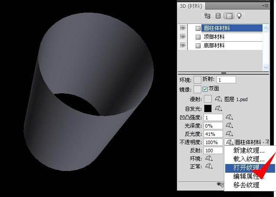Viewport: 276px width, 197px height.
Task: Click the 凹凸强度 value field
Action: click(x=213, y=118)
